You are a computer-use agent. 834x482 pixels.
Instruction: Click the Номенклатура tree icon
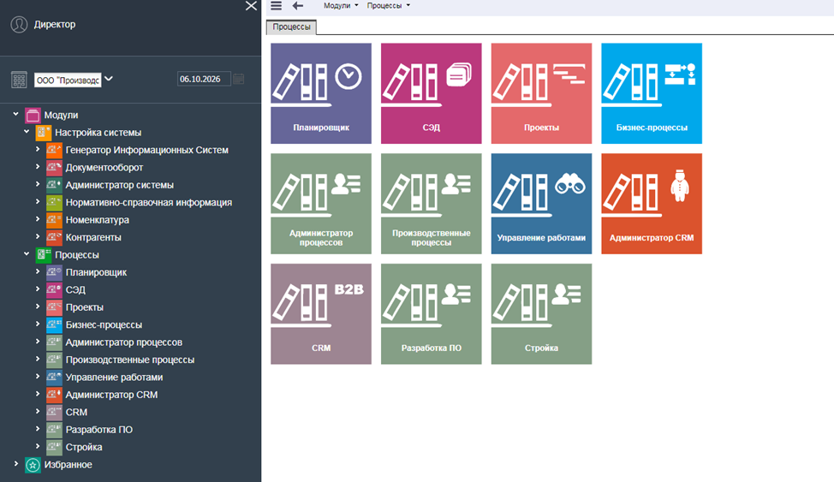54,220
